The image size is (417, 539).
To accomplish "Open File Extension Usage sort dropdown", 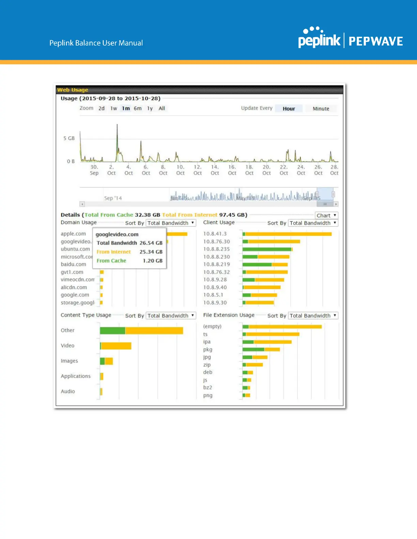I will pyautogui.click(x=313, y=315).
